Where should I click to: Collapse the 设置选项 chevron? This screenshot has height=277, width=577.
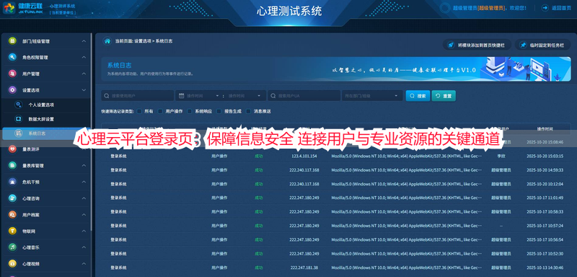pos(84,89)
